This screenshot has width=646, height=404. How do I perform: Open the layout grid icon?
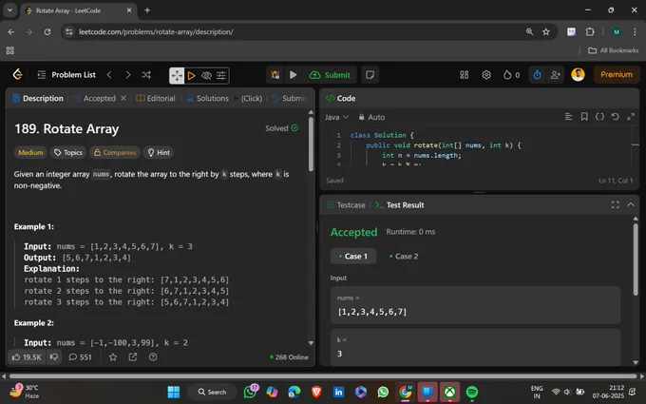[x=465, y=74]
